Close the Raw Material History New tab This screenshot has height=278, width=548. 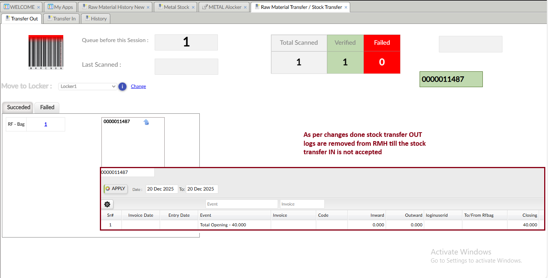tap(148, 7)
